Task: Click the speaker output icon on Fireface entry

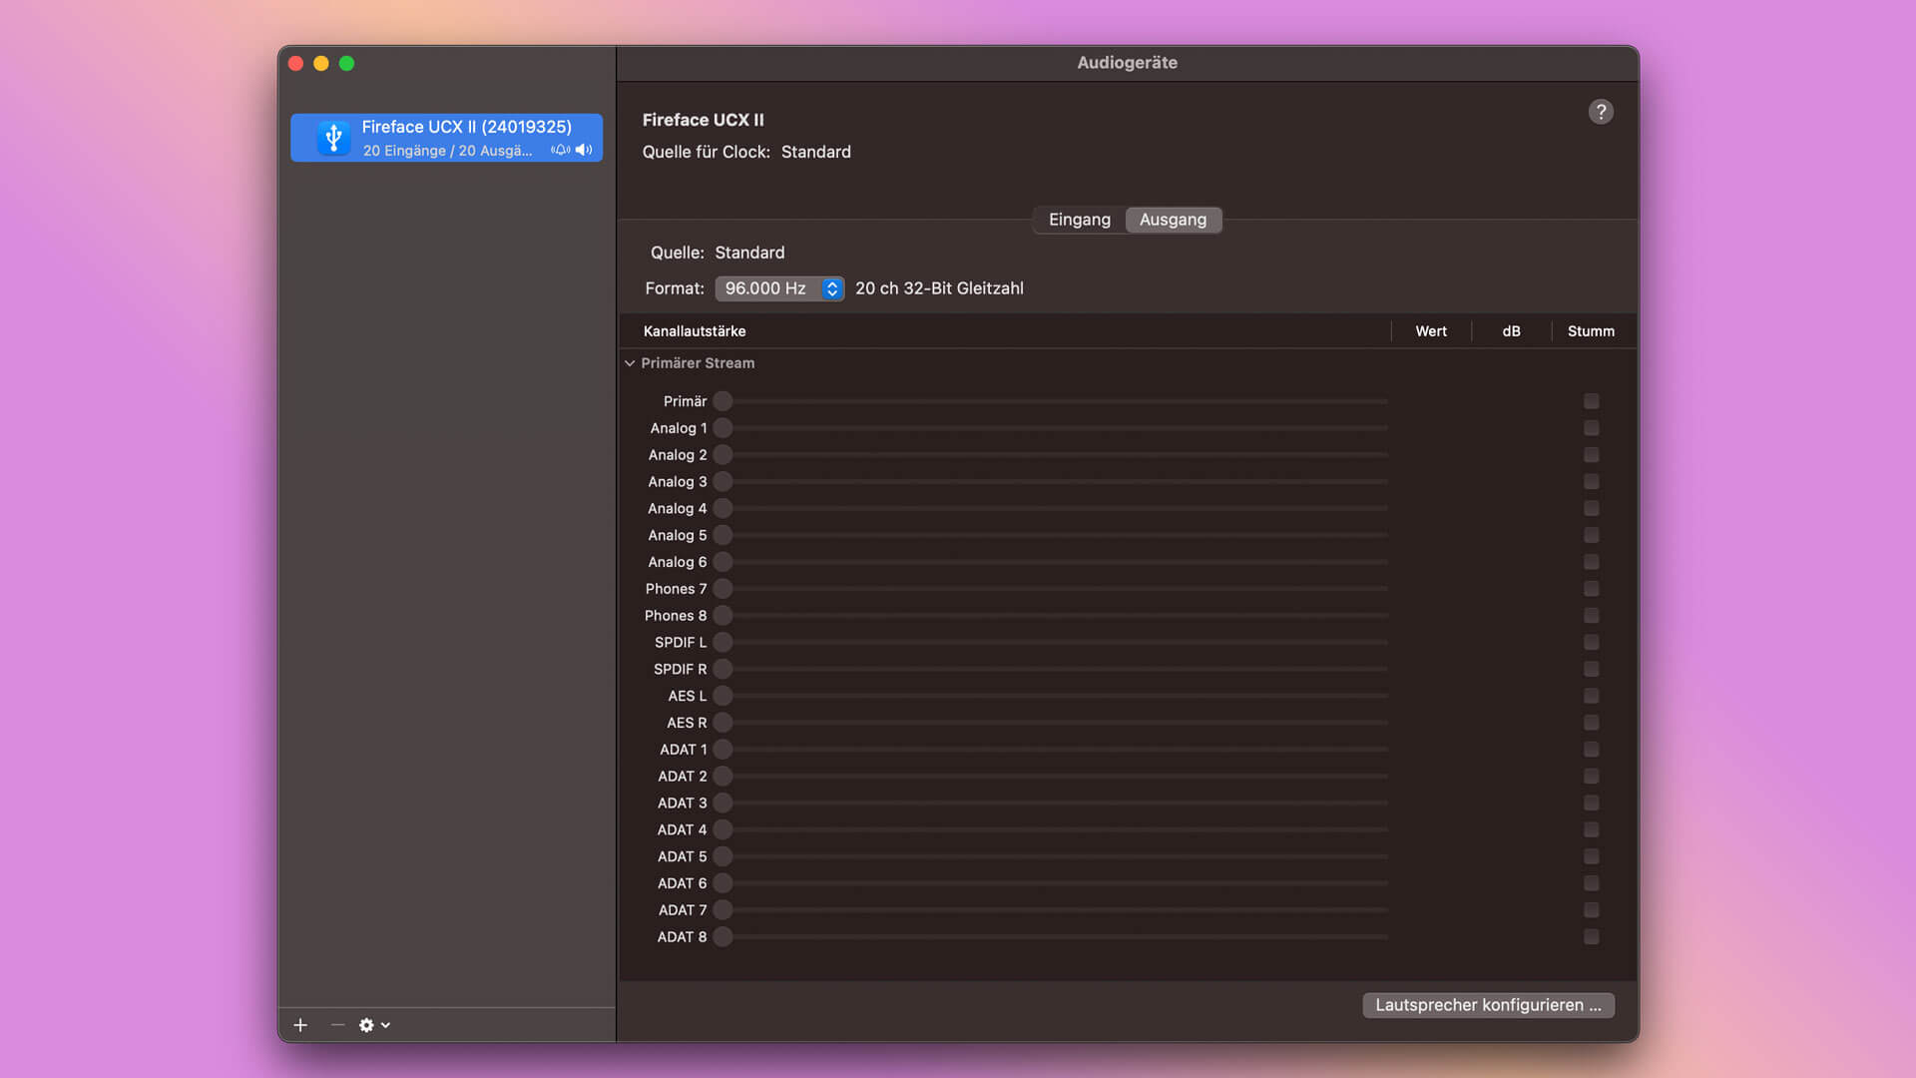Action: 584,151
